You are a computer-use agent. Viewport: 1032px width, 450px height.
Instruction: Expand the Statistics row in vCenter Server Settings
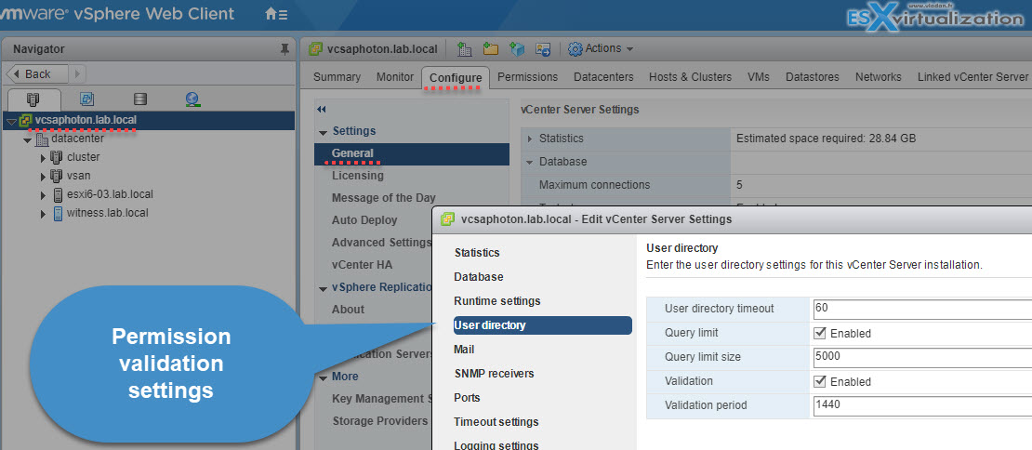(x=530, y=139)
